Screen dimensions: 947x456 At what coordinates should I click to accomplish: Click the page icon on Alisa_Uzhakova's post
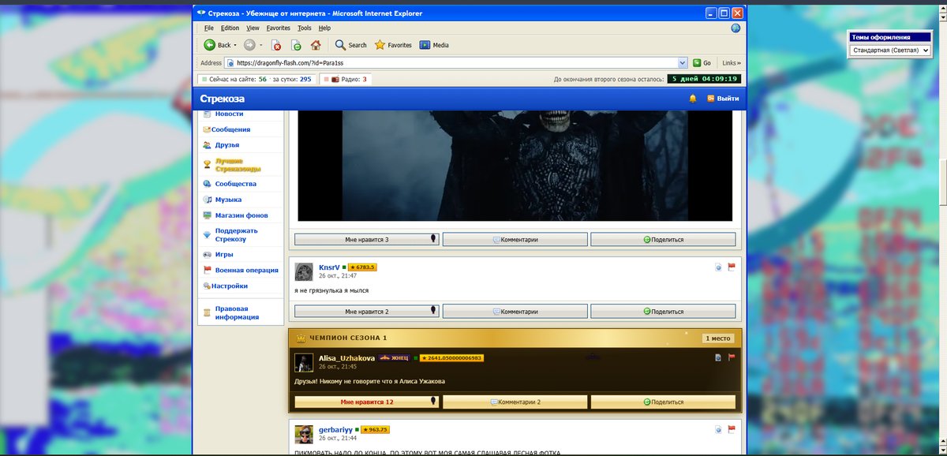tap(719, 357)
